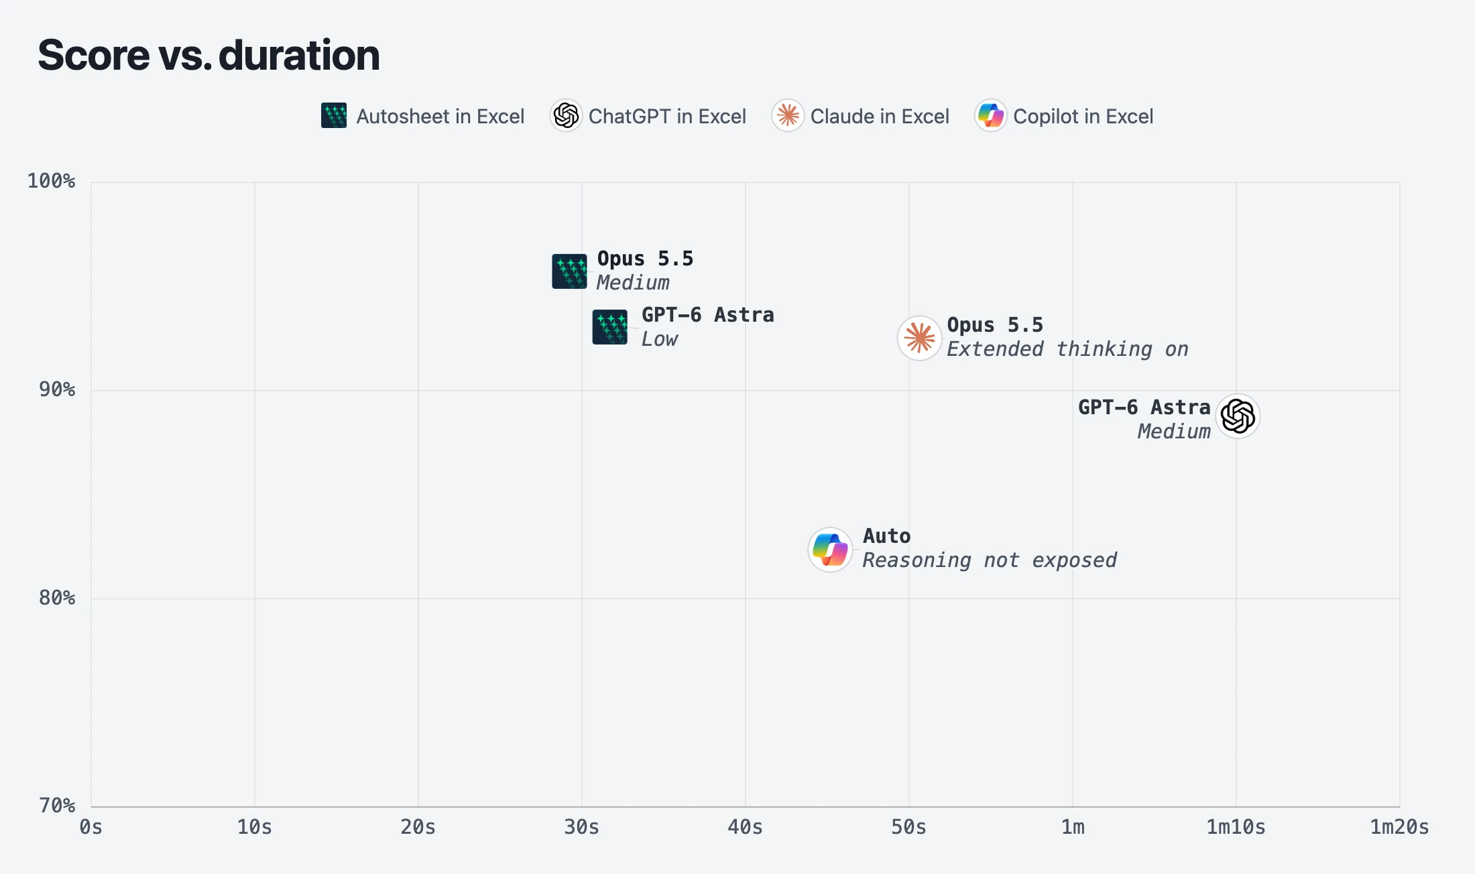Toggle the 'Claude in Excel' legend label

coord(880,116)
